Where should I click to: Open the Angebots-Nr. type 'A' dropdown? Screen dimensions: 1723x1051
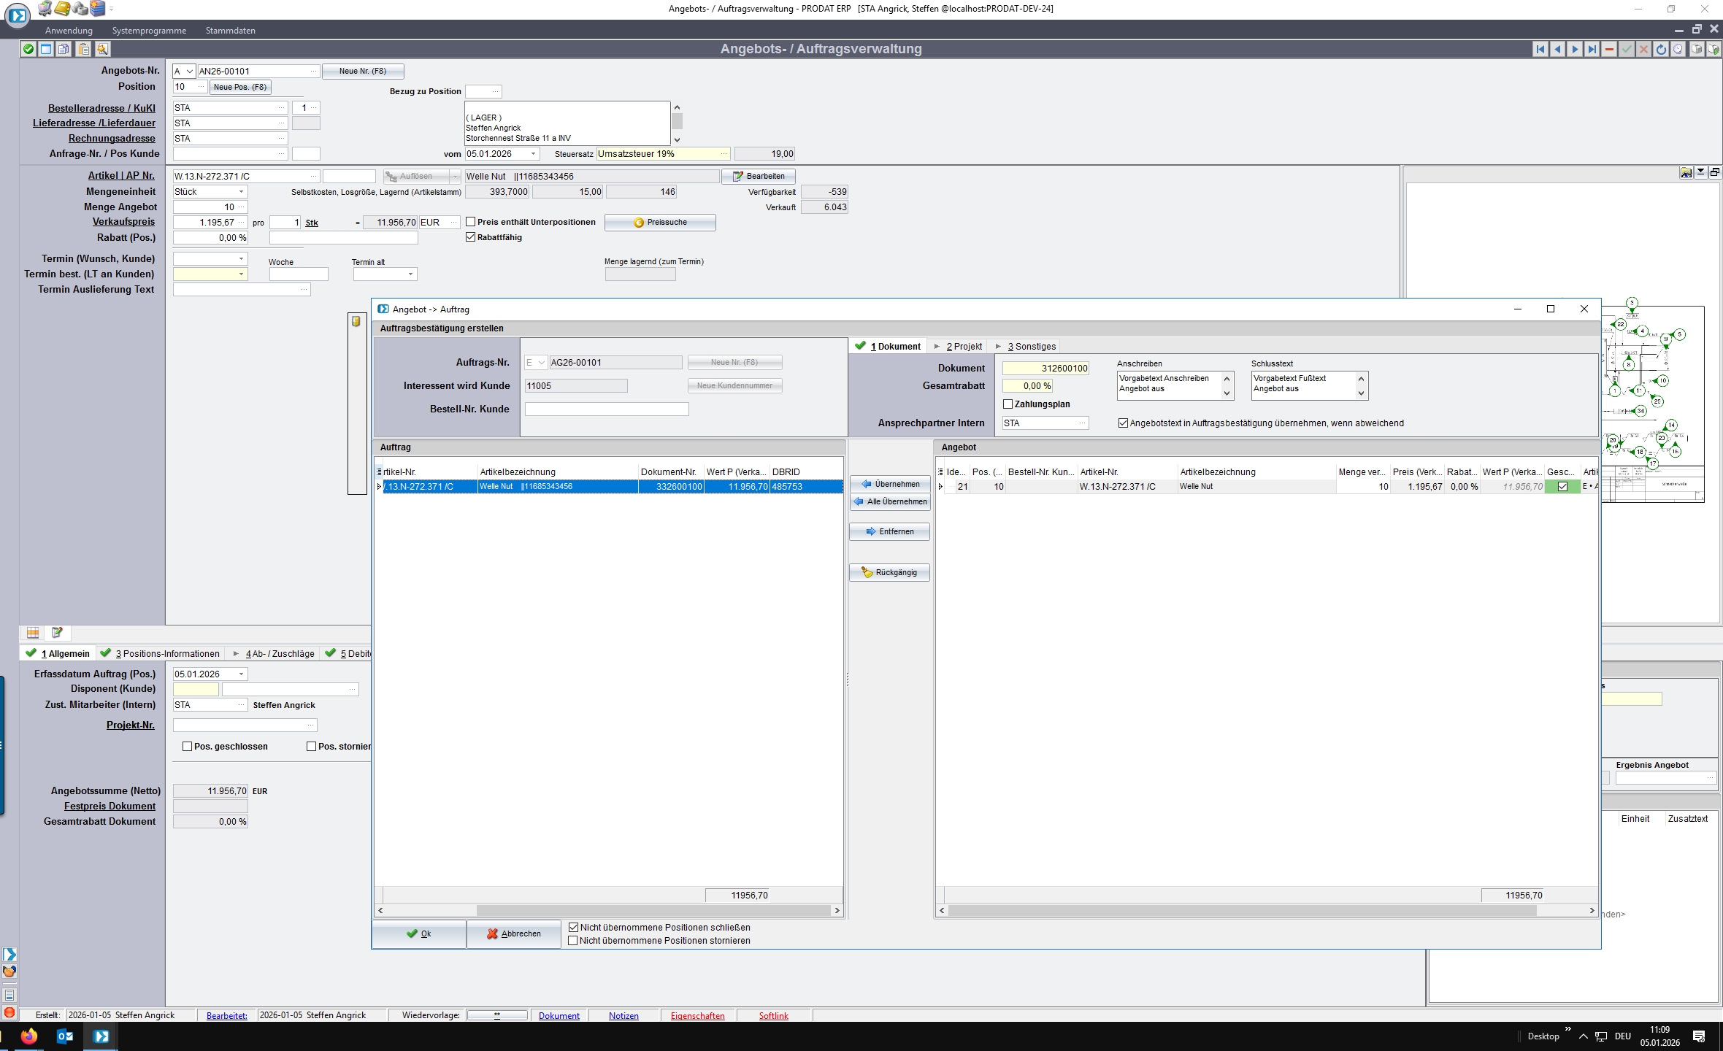point(190,72)
